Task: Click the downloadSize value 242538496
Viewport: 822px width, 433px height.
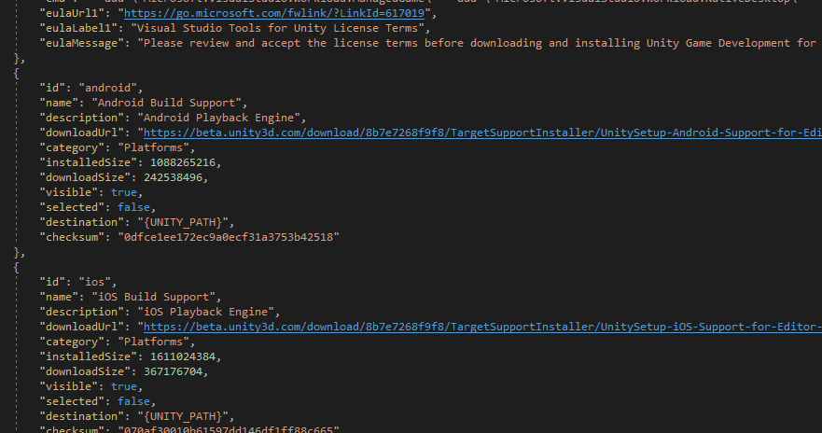Action: [x=173, y=177]
